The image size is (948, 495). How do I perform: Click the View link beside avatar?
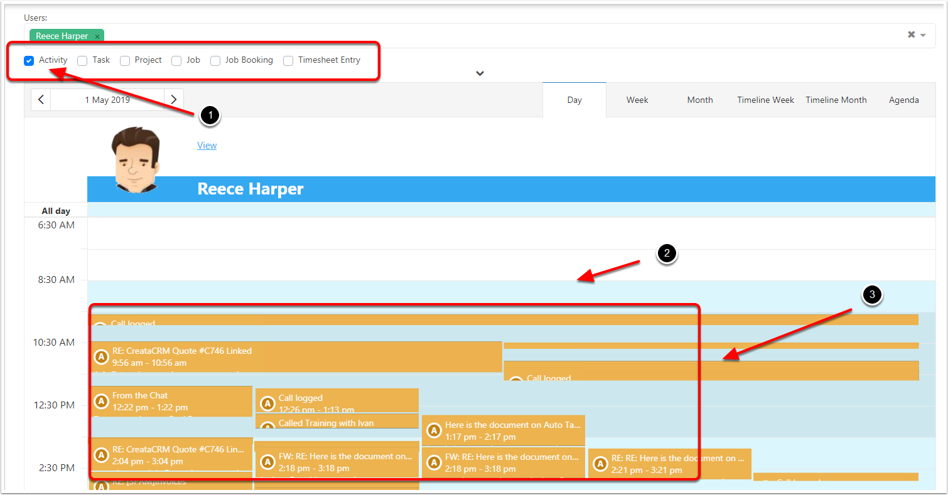[207, 146]
